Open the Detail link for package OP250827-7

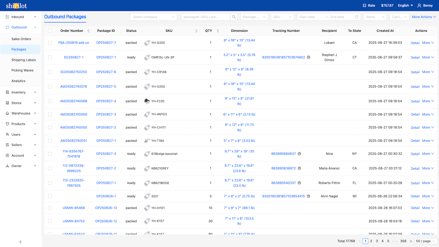tap(415, 43)
